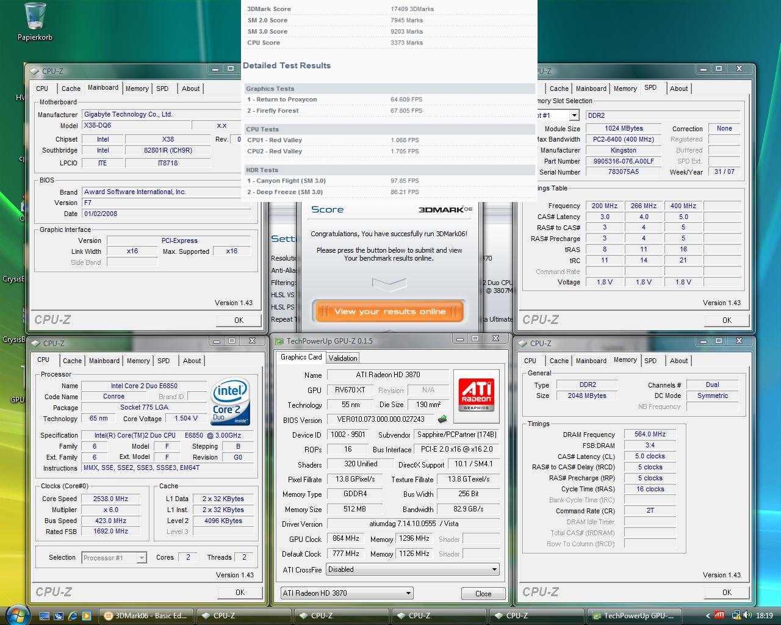
Task: Click GPU Clock value 864 MHz
Action: point(346,539)
